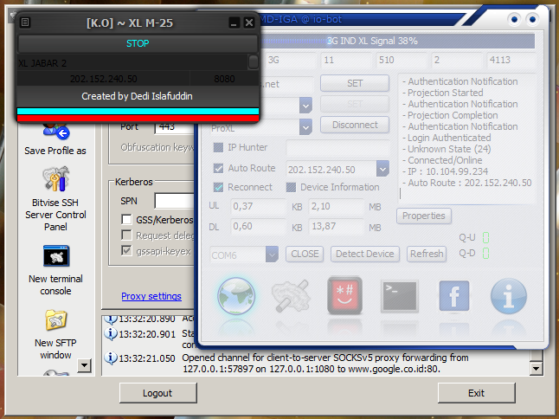Click the second round dot button in io-bot title
The width and height of the screenshot is (559, 419).
(532, 19)
